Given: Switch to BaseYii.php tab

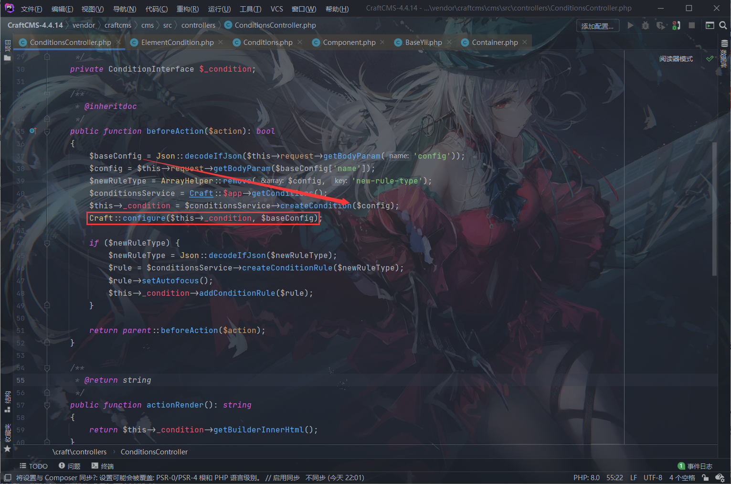Looking at the screenshot, I should [x=423, y=43].
